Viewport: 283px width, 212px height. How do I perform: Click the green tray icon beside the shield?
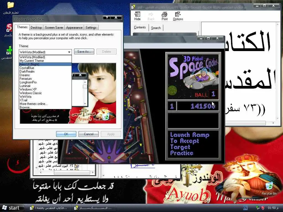pyautogui.click(x=258, y=208)
